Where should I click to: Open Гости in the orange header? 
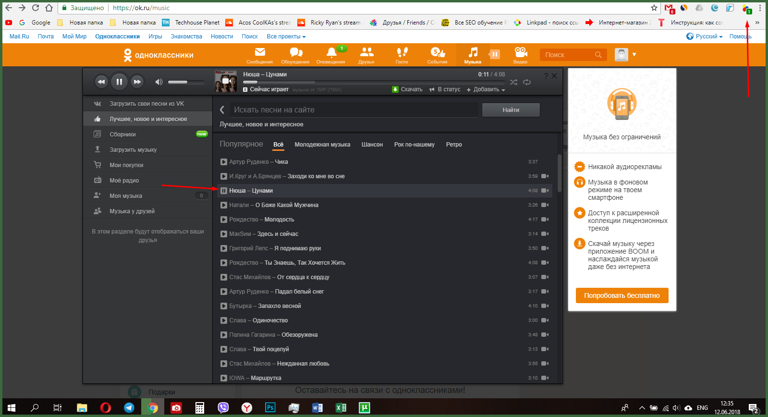402,55
